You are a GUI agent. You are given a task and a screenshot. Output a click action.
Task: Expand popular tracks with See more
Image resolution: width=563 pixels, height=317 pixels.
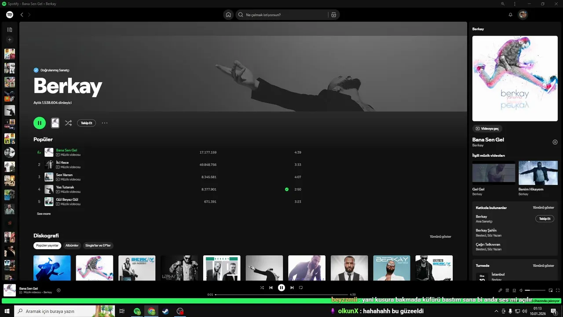(x=44, y=214)
